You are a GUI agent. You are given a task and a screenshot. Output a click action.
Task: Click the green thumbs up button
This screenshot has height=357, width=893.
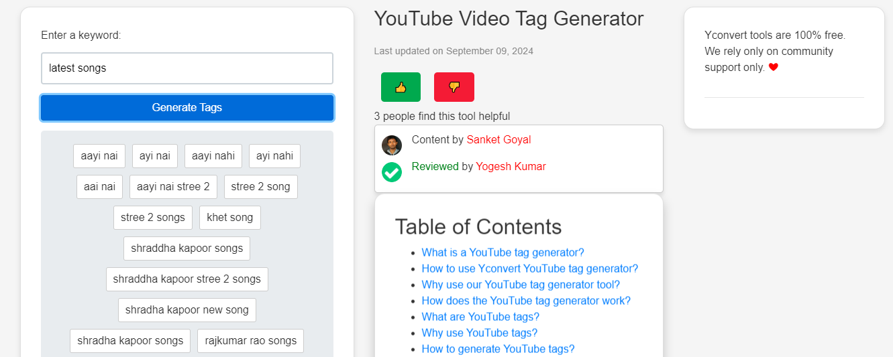coord(401,87)
